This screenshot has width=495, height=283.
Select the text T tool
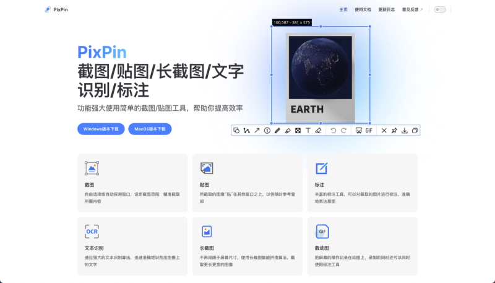tap(308, 131)
